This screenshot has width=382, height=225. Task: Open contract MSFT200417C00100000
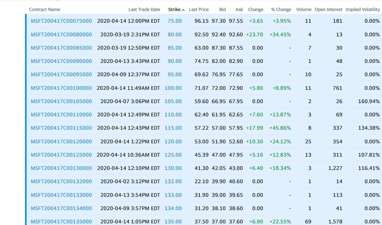click(61, 88)
